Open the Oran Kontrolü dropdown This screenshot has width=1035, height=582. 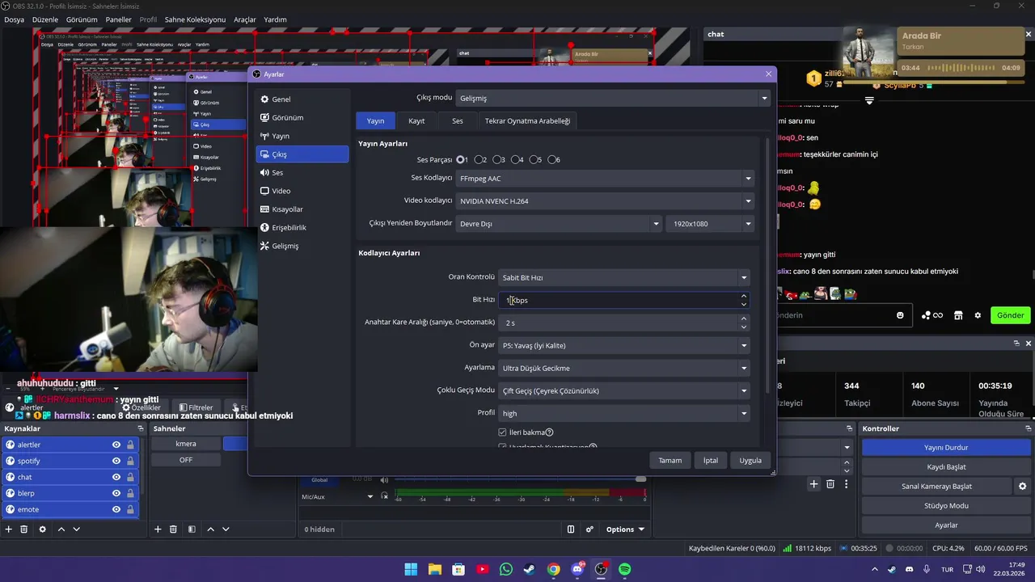point(623,277)
